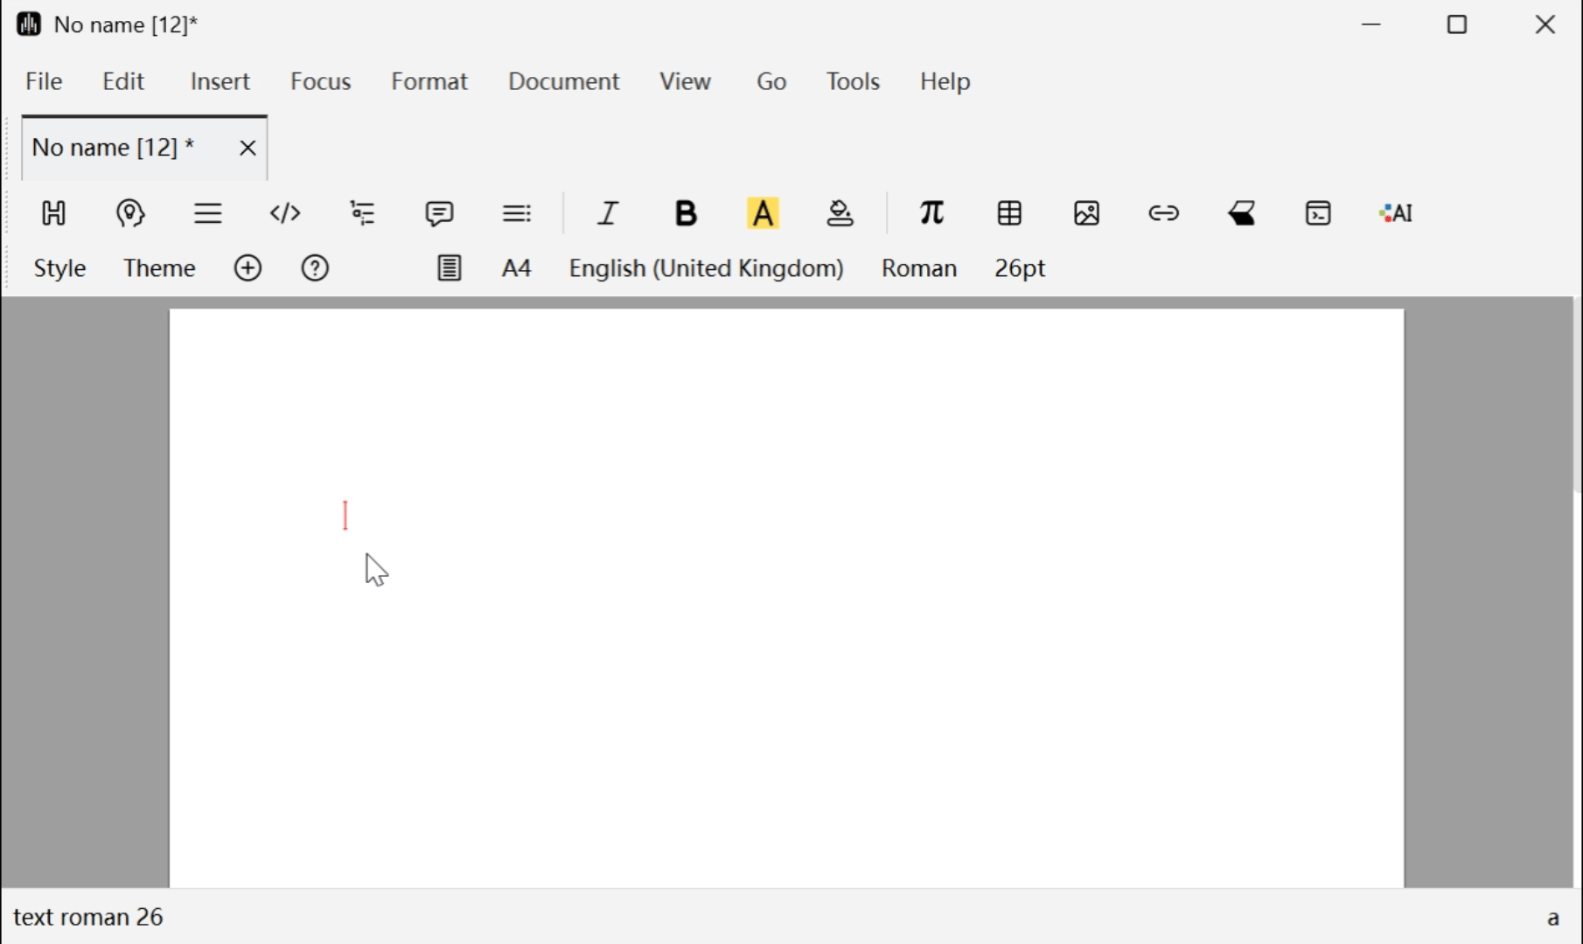Open the AI assistant icon
The width and height of the screenshot is (1583, 944).
click(x=1396, y=213)
